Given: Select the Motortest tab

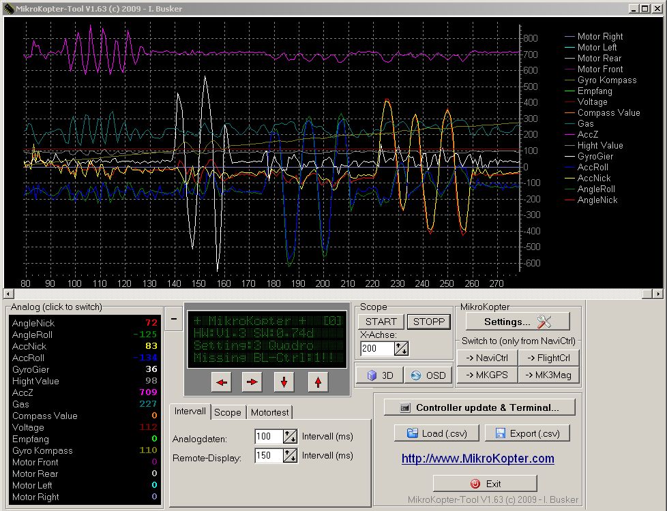Looking at the screenshot, I should pos(269,412).
